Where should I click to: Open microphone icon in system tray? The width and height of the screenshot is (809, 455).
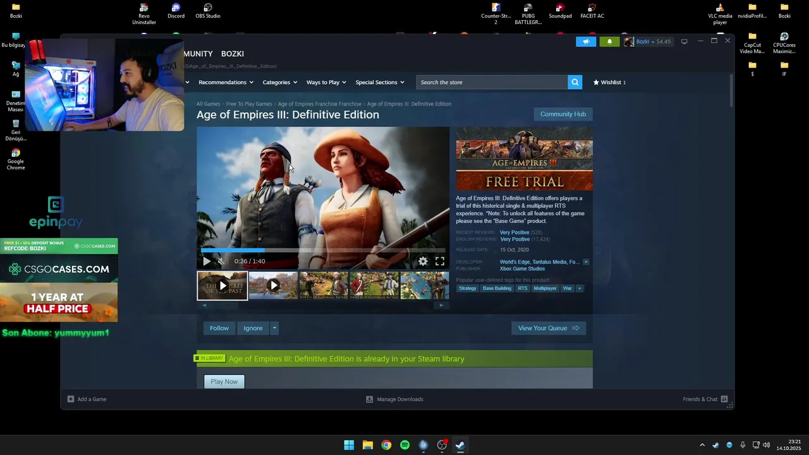point(743,445)
